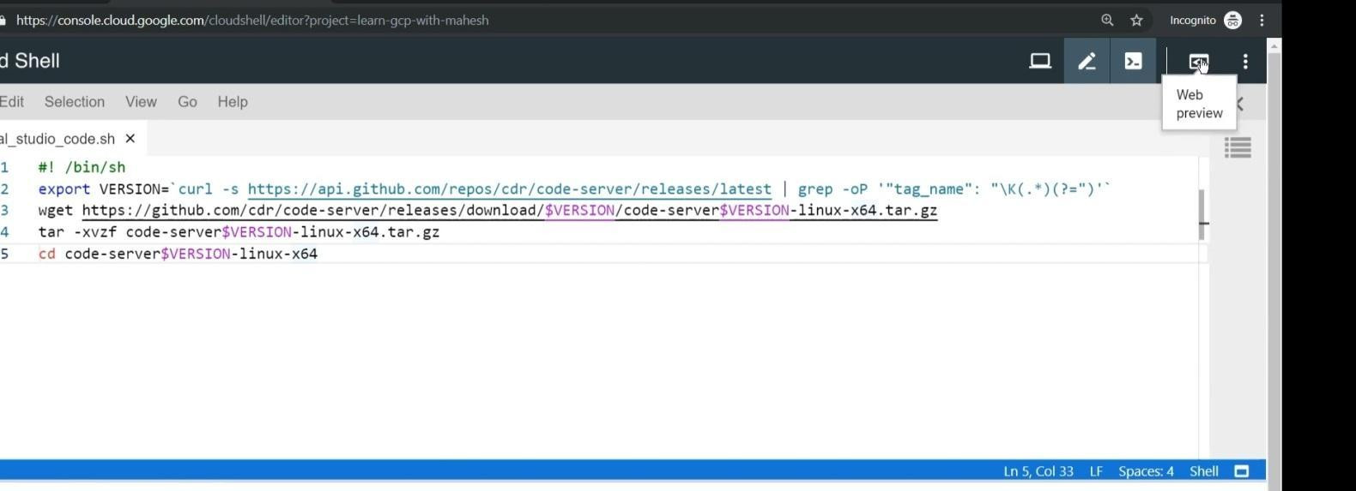Screen dimensions: 1356x491
Task: Change the Shell language mode
Action: click(x=1204, y=471)
